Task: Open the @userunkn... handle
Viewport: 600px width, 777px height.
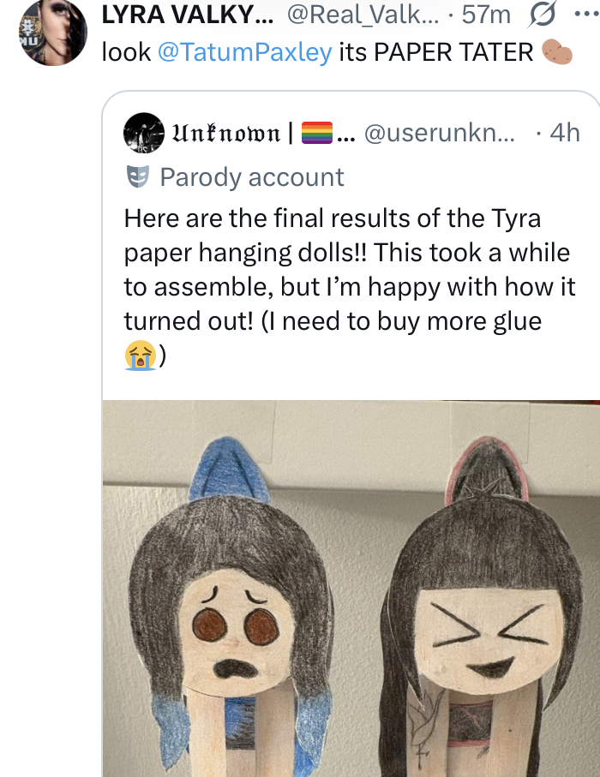Action: (439, 133)
